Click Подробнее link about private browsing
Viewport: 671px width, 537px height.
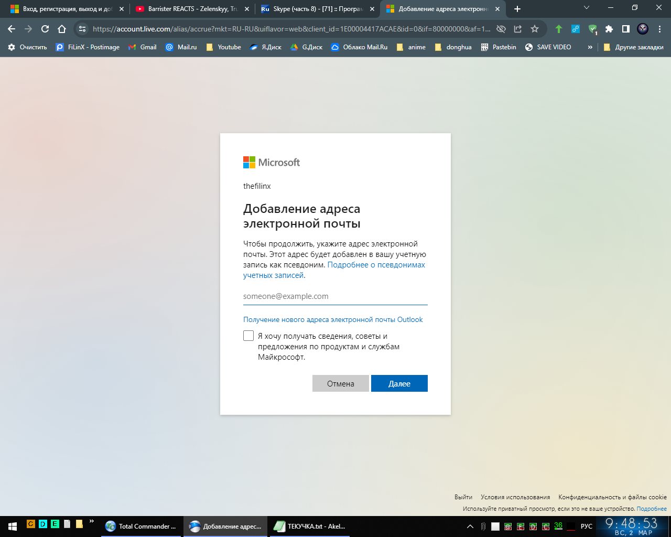(652, 509)
